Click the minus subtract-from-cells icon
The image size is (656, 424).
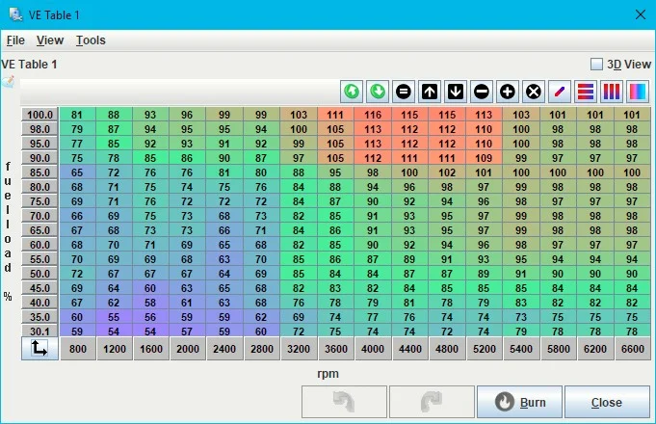[x=482, y=92]
